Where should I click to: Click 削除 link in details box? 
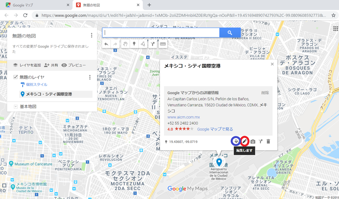point(265,93)
